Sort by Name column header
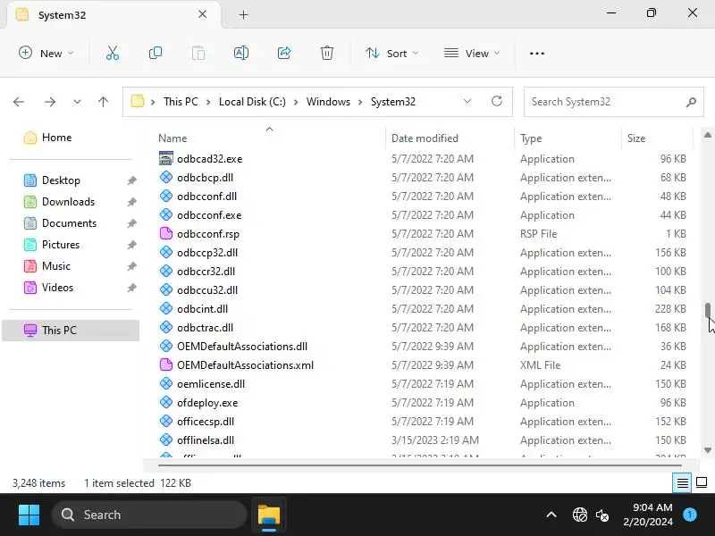Screen dimensions: 715x536 (172, 138)
